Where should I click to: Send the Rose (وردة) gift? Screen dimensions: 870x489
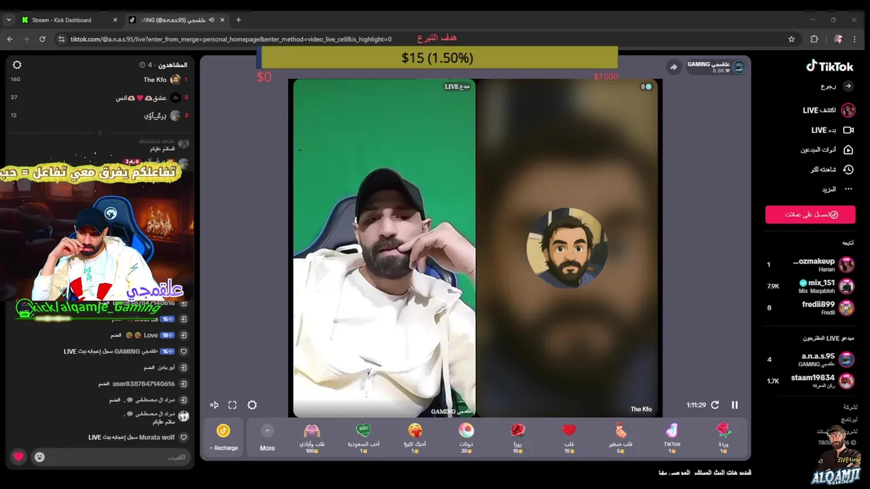[723, 437]
